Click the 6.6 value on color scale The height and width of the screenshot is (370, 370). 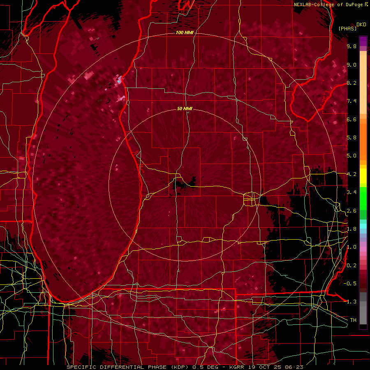[x=351, y=119]
